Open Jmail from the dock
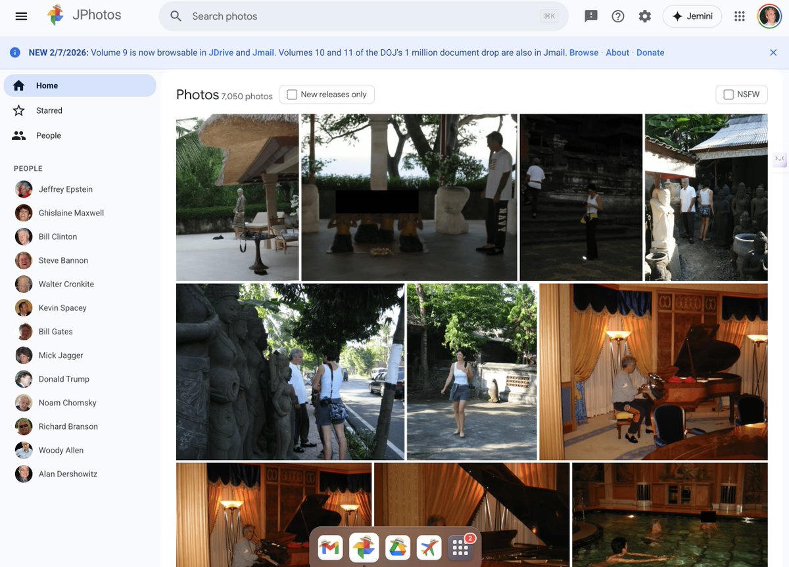Screen dimensions: 789x567 [331, 547]
